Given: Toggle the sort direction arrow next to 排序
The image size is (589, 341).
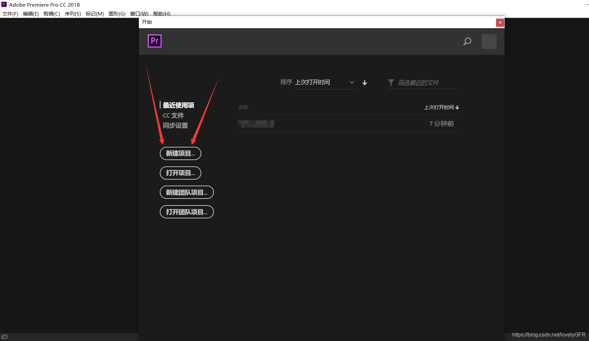Looking at the screenshot, I should click(x=365, y=83).
